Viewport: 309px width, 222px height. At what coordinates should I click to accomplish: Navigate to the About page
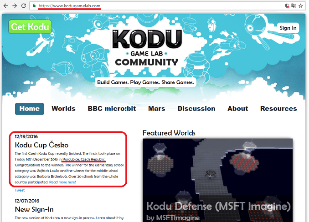point(237,109)
